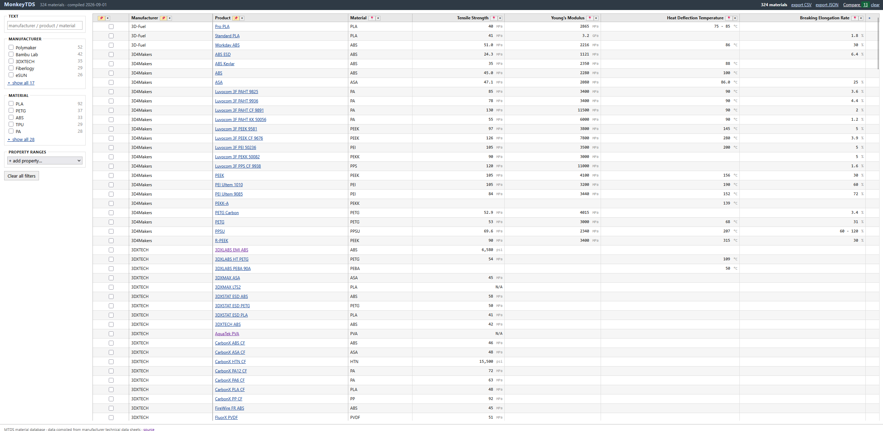Remove the Heat Deflection Temperature column
Image resolution: width=883 pixels, height=431 pixels.
pos(735,18)
